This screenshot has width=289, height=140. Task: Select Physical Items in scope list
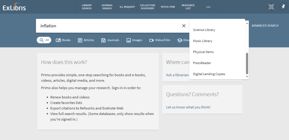[x=203, y=52]
